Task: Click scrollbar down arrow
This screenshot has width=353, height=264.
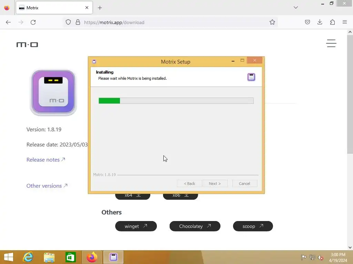Action: click(x=350, y=247)
